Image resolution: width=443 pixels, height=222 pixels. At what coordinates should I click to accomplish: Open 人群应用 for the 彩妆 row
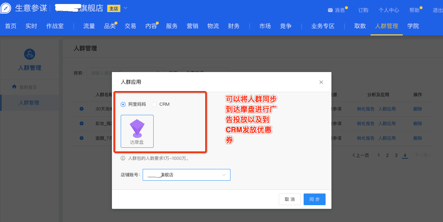pos(387,124)
